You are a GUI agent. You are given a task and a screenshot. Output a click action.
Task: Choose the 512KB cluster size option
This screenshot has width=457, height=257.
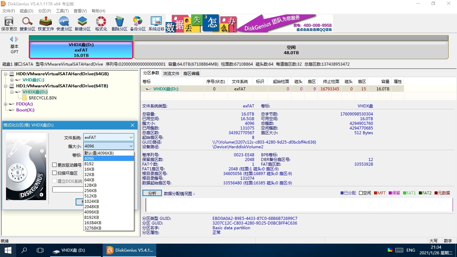point(108,196)
